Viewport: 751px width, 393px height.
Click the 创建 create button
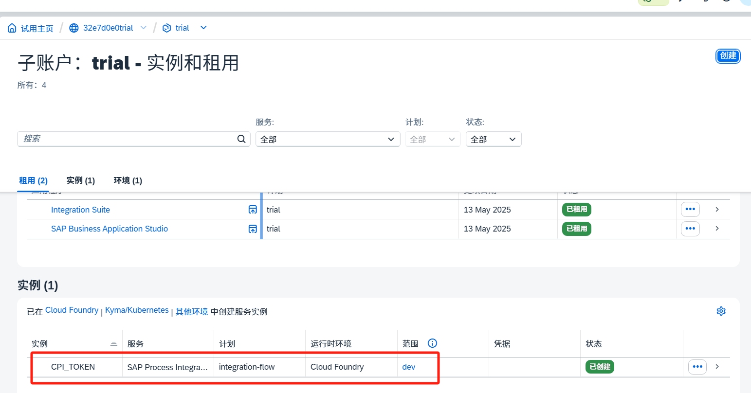(x=728, y=56)
